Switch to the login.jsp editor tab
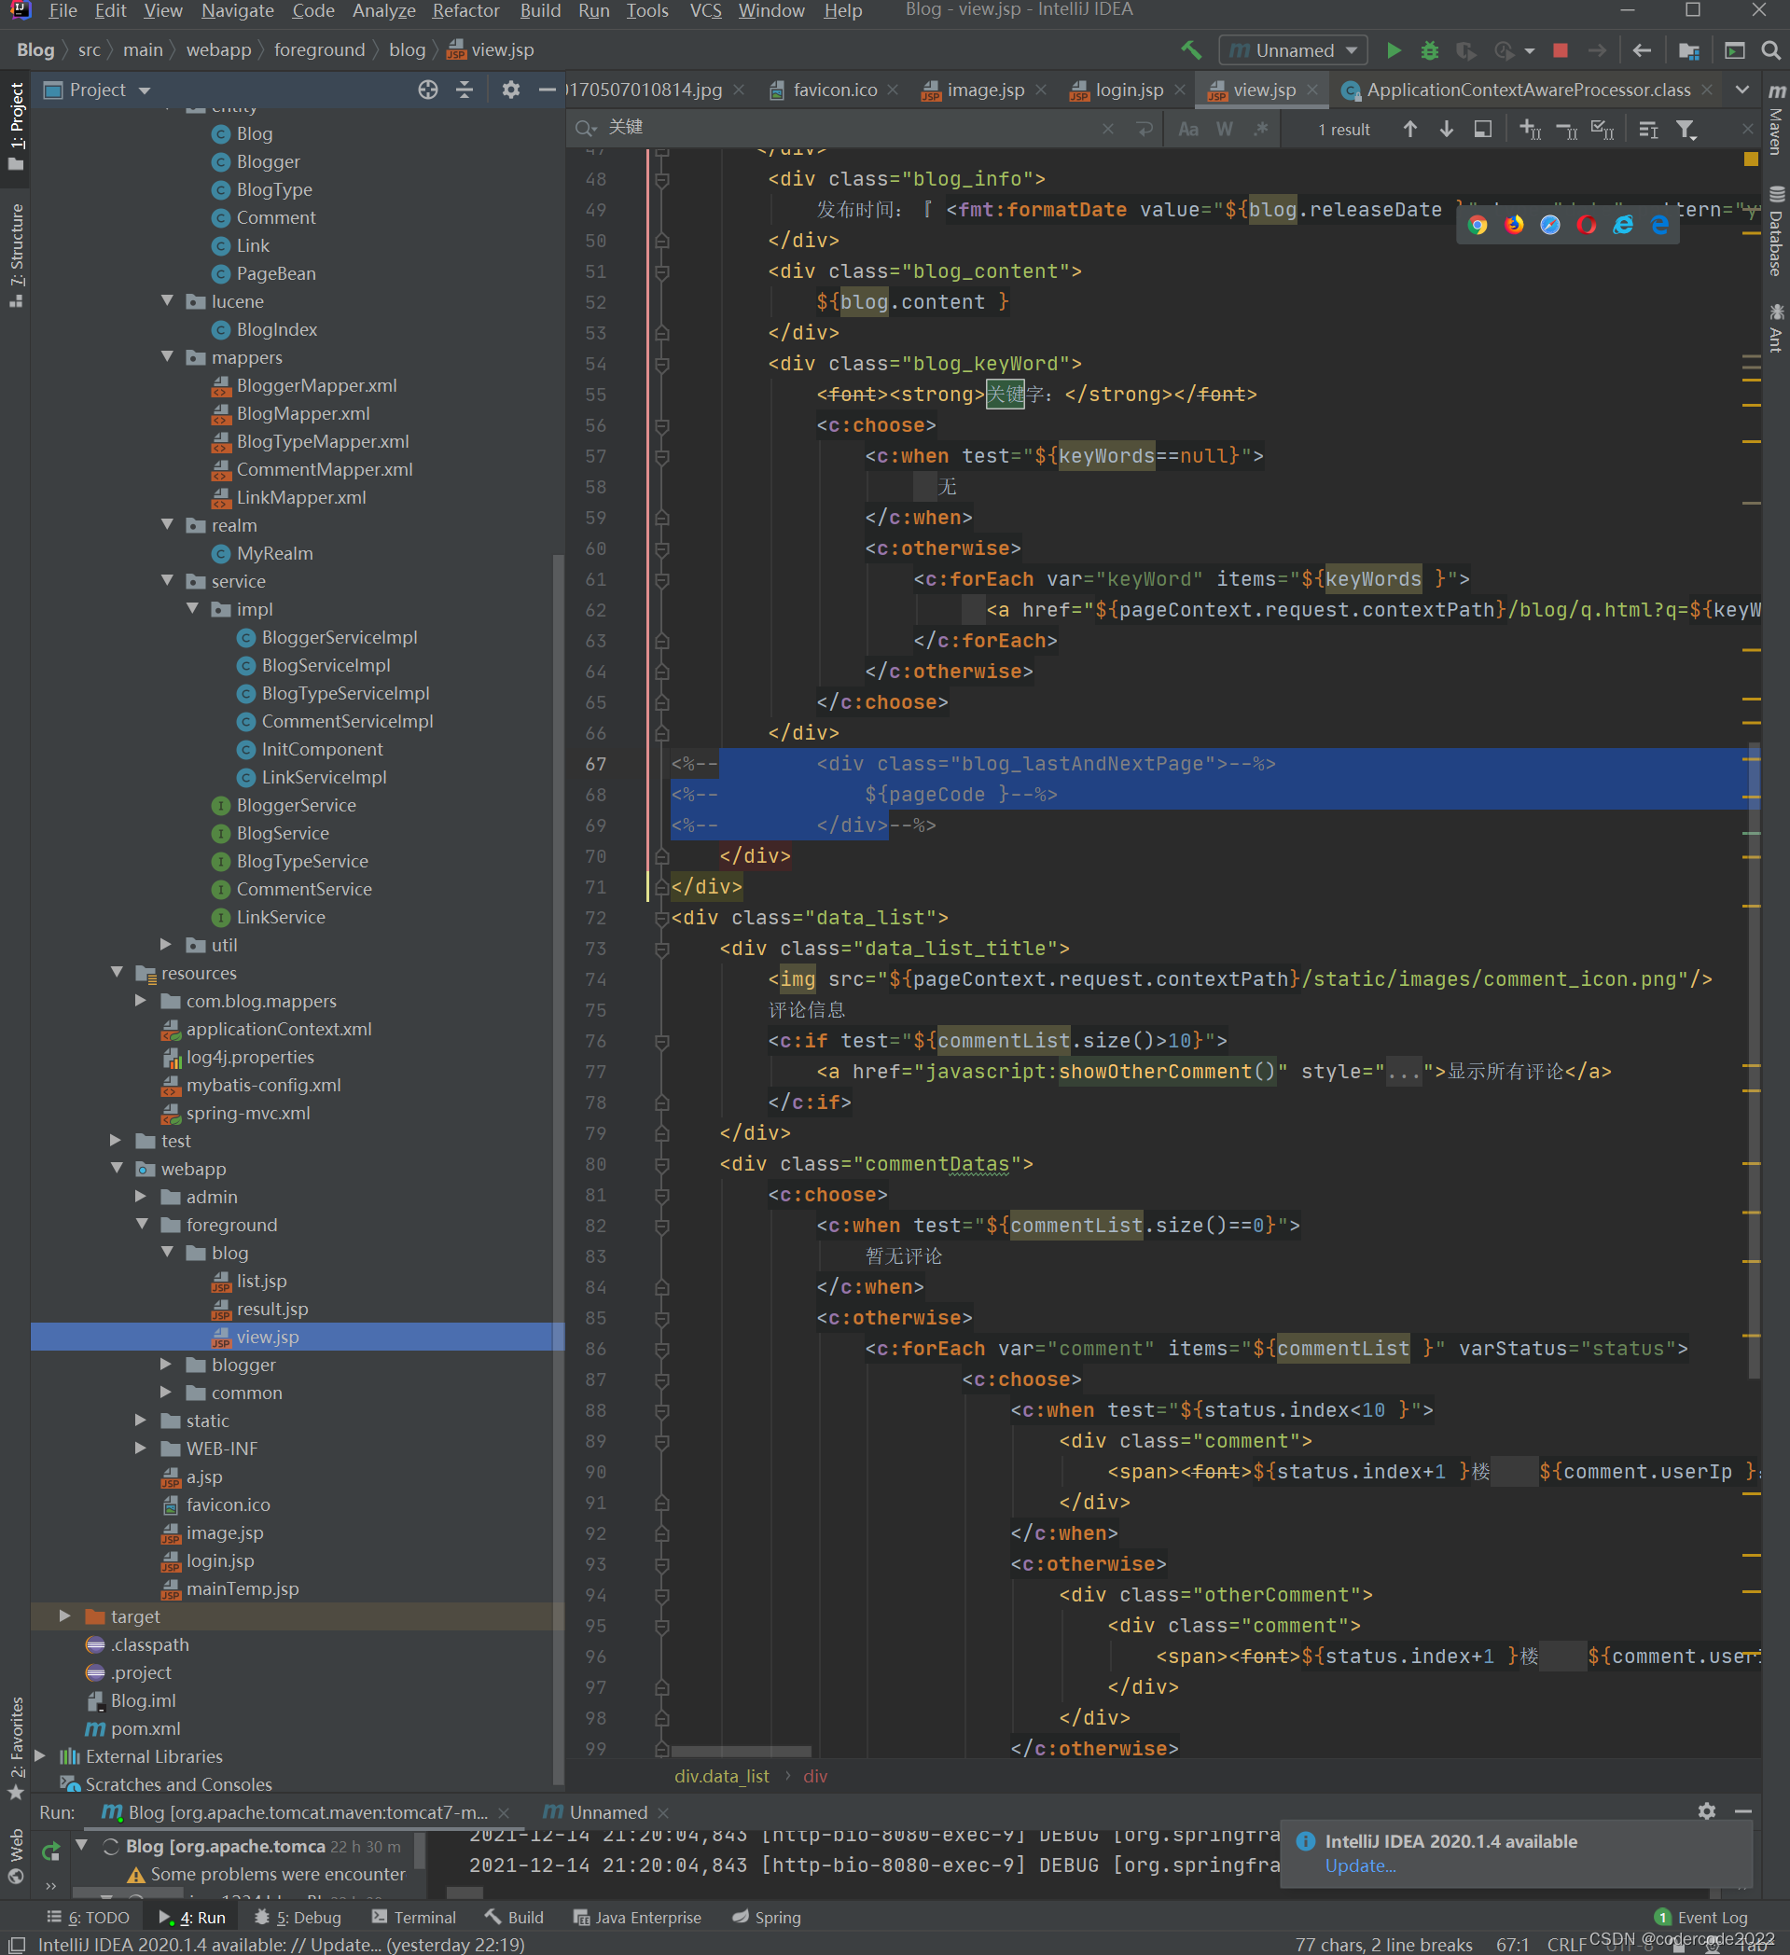The height and width of the screenshot is (1955, 1790). coord(1129,90)
